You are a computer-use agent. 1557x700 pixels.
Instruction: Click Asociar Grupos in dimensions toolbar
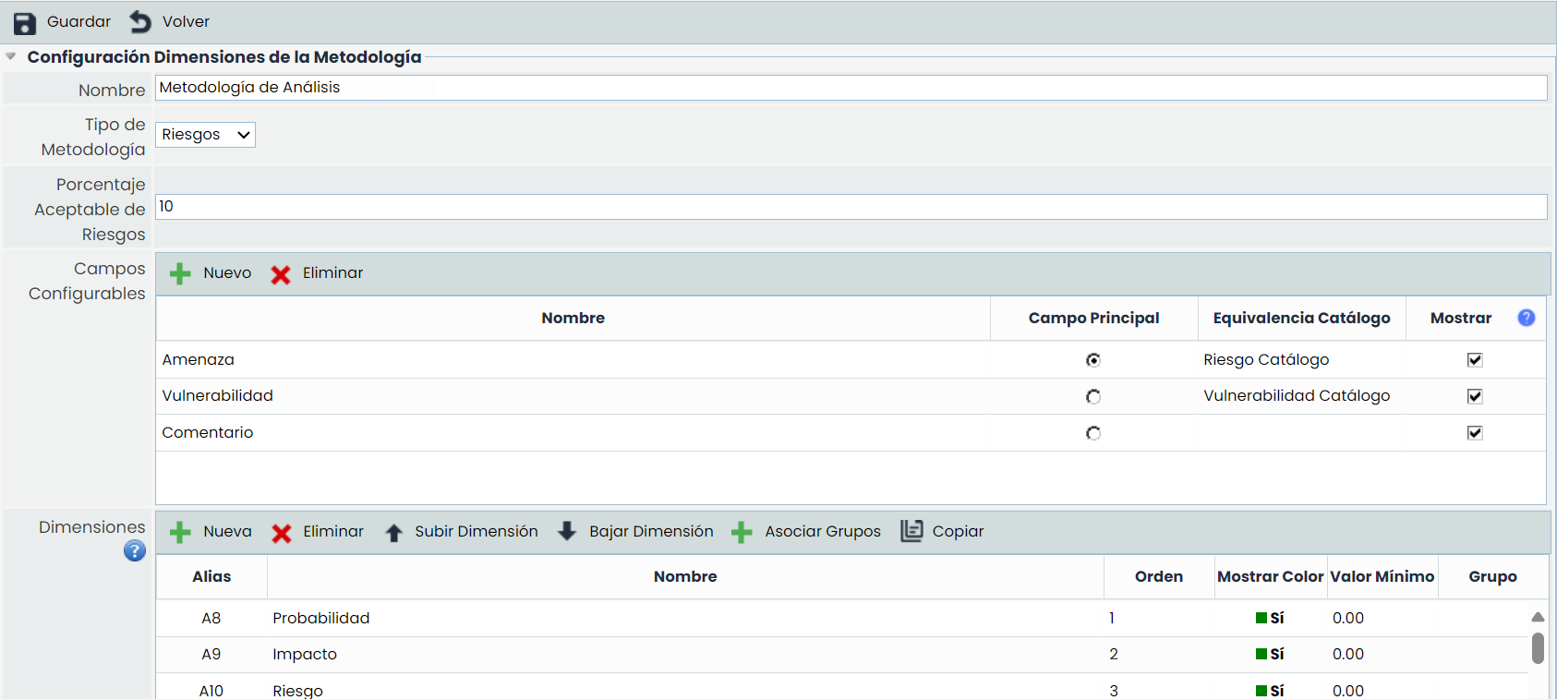(x=742, y=532)
